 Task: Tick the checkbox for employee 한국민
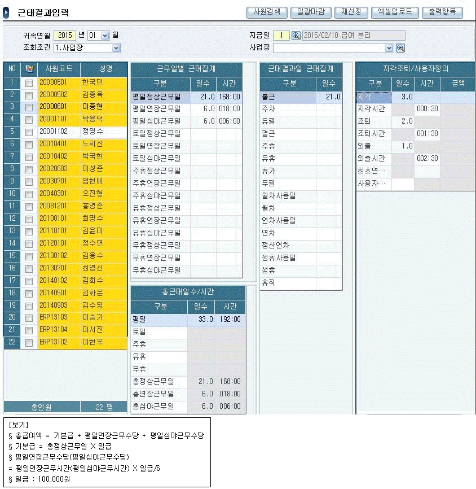point(29,82)
